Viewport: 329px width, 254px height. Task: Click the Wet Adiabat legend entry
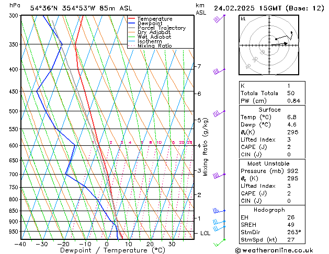[153, 37]
